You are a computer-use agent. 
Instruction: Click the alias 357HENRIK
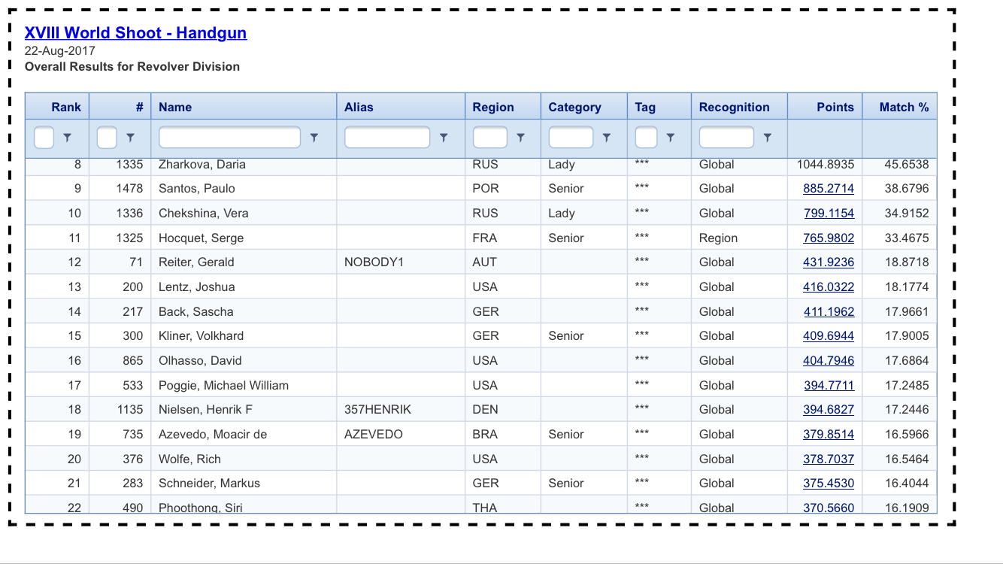point(377,410)
